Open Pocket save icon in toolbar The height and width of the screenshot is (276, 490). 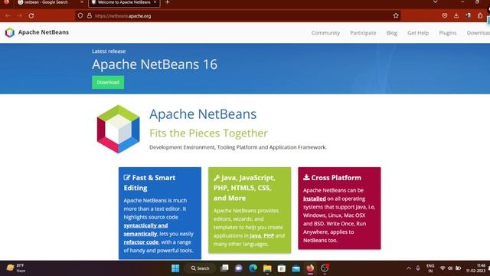click(x=445, y=15)
